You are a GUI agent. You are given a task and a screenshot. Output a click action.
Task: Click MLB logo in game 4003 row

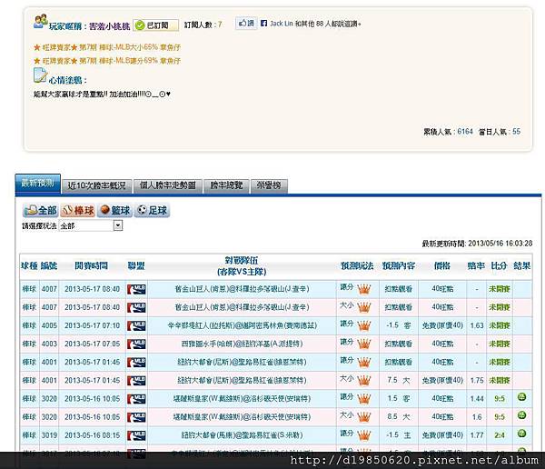pos(136,344)
